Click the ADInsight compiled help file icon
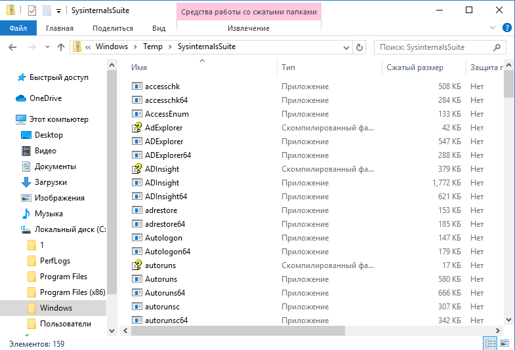 tap(136, 169)
